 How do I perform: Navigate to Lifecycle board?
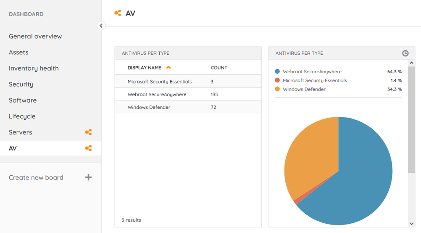point(22,116)
